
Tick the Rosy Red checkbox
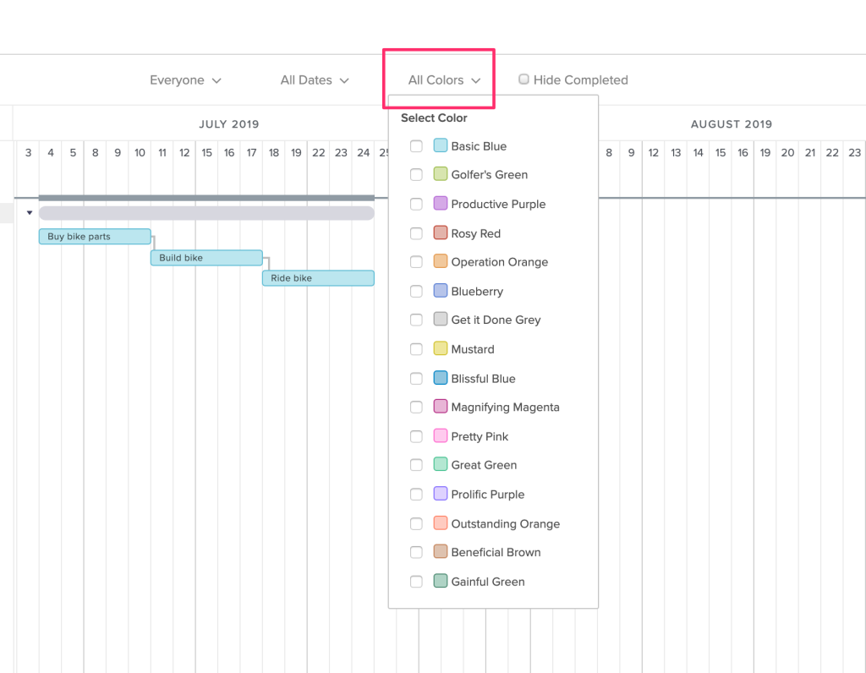click(x=416, y=233)
